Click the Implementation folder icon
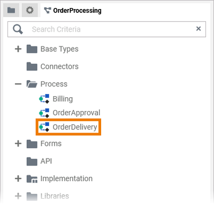 (x=32, y=179)
